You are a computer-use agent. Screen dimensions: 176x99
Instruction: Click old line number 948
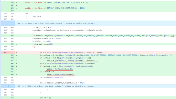(x=5, y=95)
